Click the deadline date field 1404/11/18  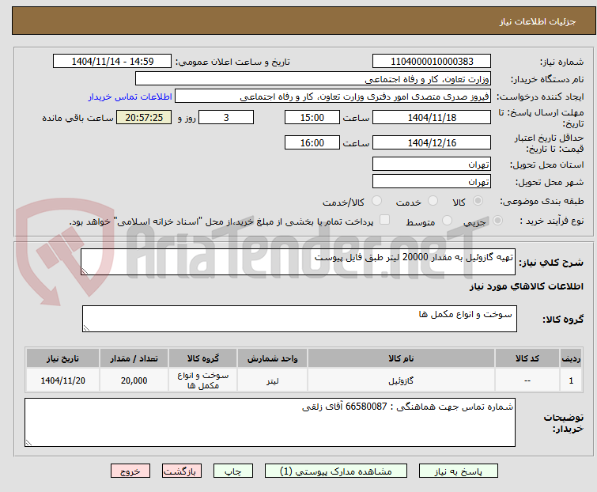click(432, 117)
